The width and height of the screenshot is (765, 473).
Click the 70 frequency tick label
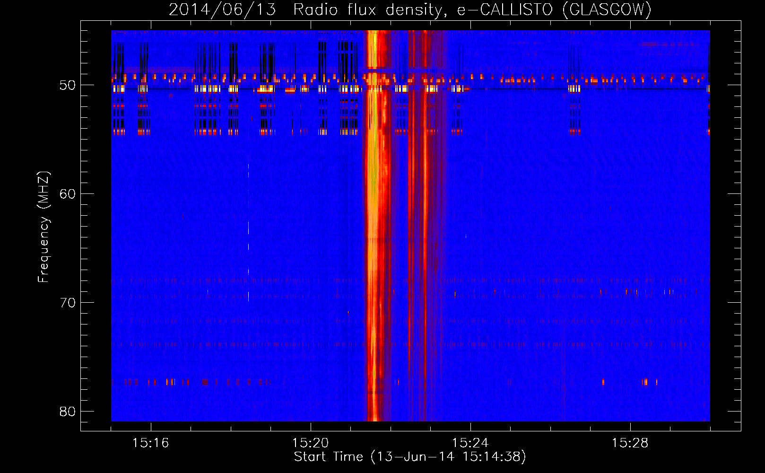(x=68, y=302)
